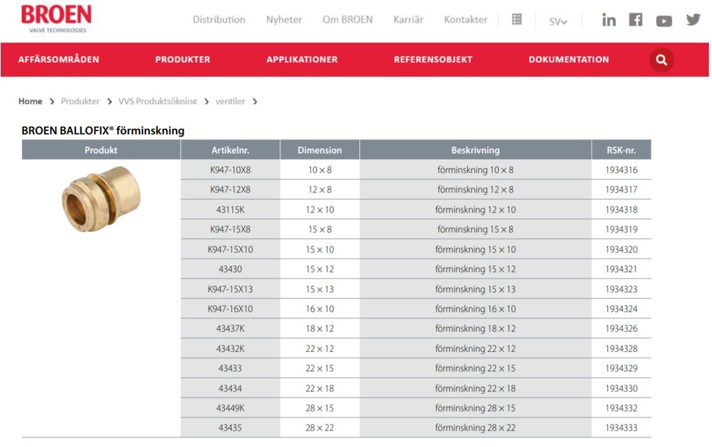The width and height of the screenshot is (712, 447).
Task: Click RSK number 1934319
Action: pos(621,229)
